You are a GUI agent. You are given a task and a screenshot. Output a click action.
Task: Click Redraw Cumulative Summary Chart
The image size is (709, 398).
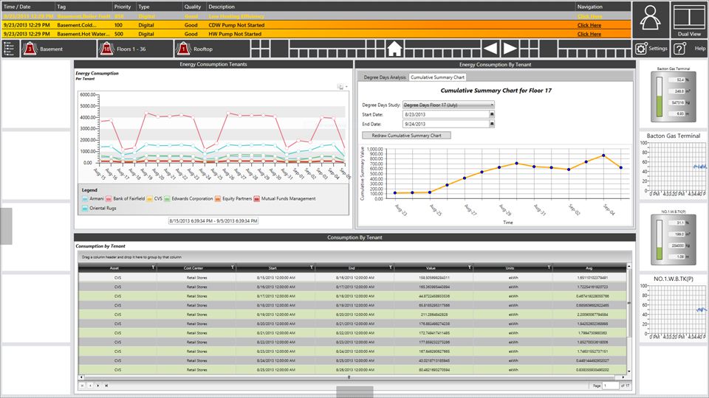[x=406, y=136]
